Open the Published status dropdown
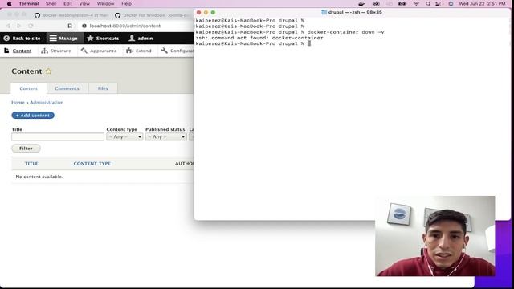Viewport: 514px width, 289px height. pos(166,137)
